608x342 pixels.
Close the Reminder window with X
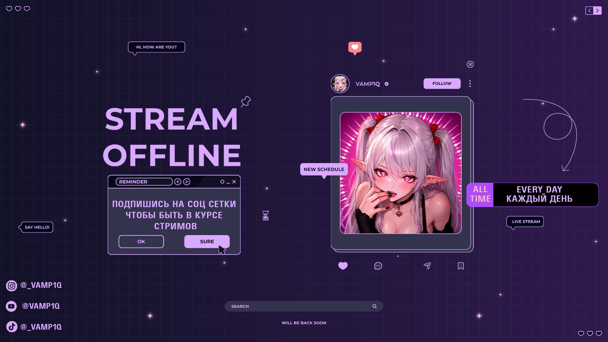point(234,182)
